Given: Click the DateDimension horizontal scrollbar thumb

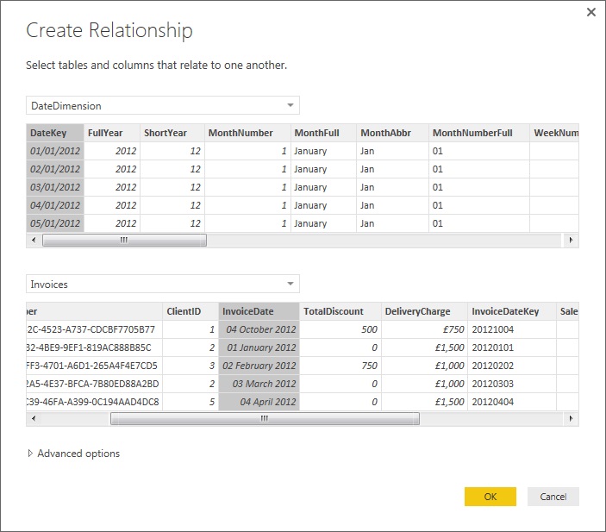Looking at the screenshot, I should (123, 241).
